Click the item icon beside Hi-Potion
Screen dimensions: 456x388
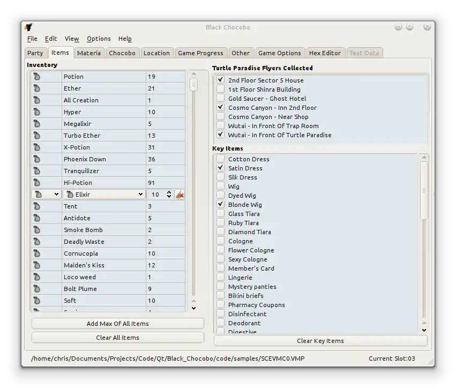[x=36, y=183]
